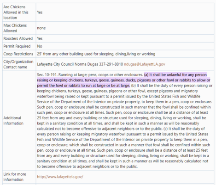Open the http://www.lafayettela.gov/ link
Screen dimensions: 216x185
60,177
